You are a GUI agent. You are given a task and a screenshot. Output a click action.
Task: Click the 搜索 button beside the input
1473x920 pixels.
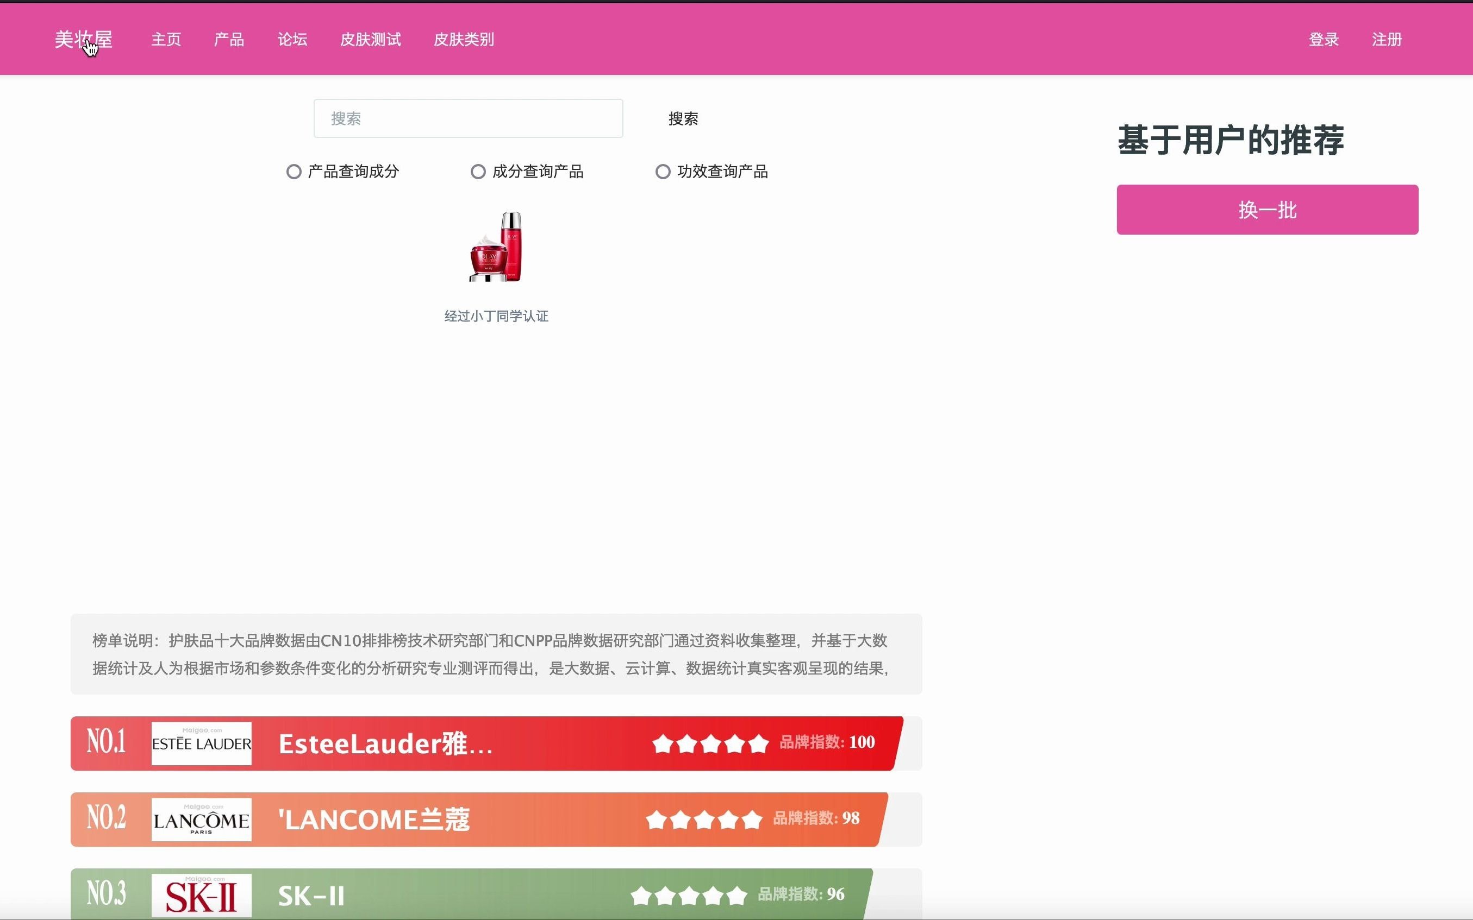click(683, 118)
